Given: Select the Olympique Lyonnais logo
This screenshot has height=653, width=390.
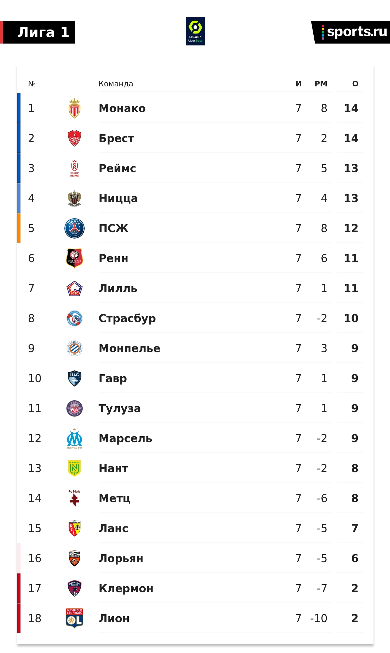Looking at the screenshot, I should coord(75,618).
